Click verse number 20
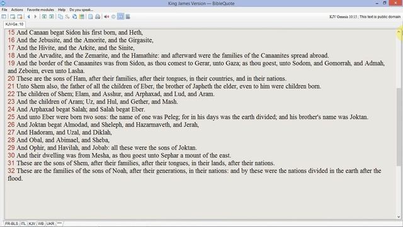This screenshot has height=227, width=403. pyautogui.click(x=11, y=78)
